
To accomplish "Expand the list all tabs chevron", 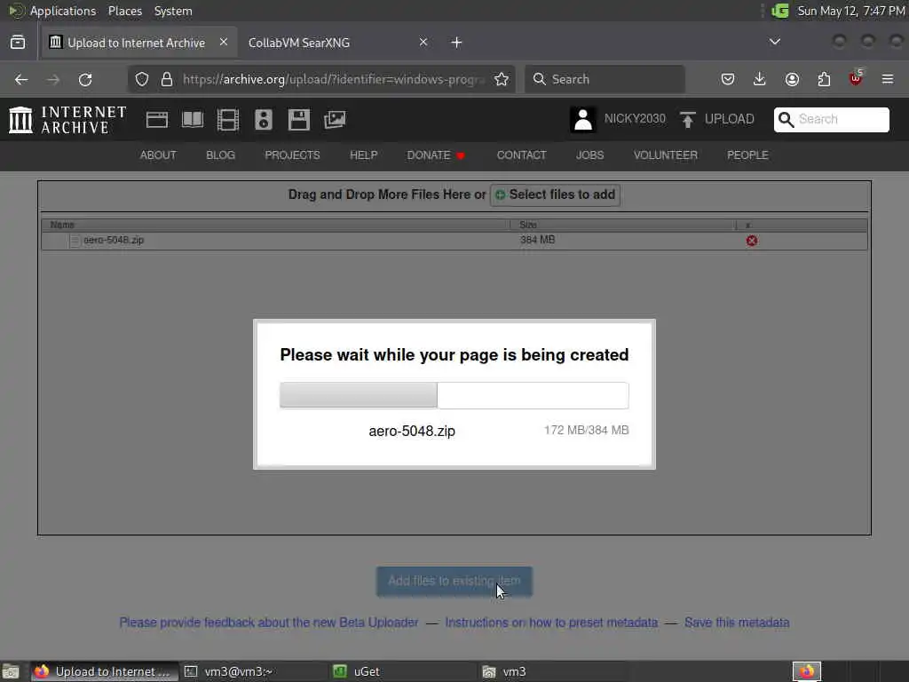I will 774,42.
